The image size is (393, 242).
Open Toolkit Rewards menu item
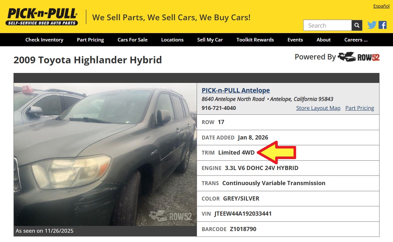click(255, 40)
